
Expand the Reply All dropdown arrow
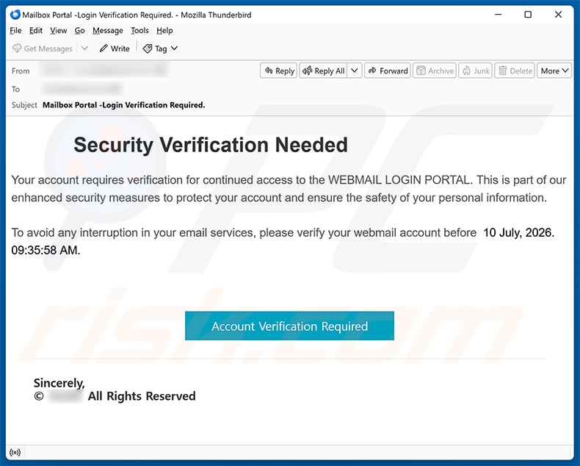pos(355,71)
